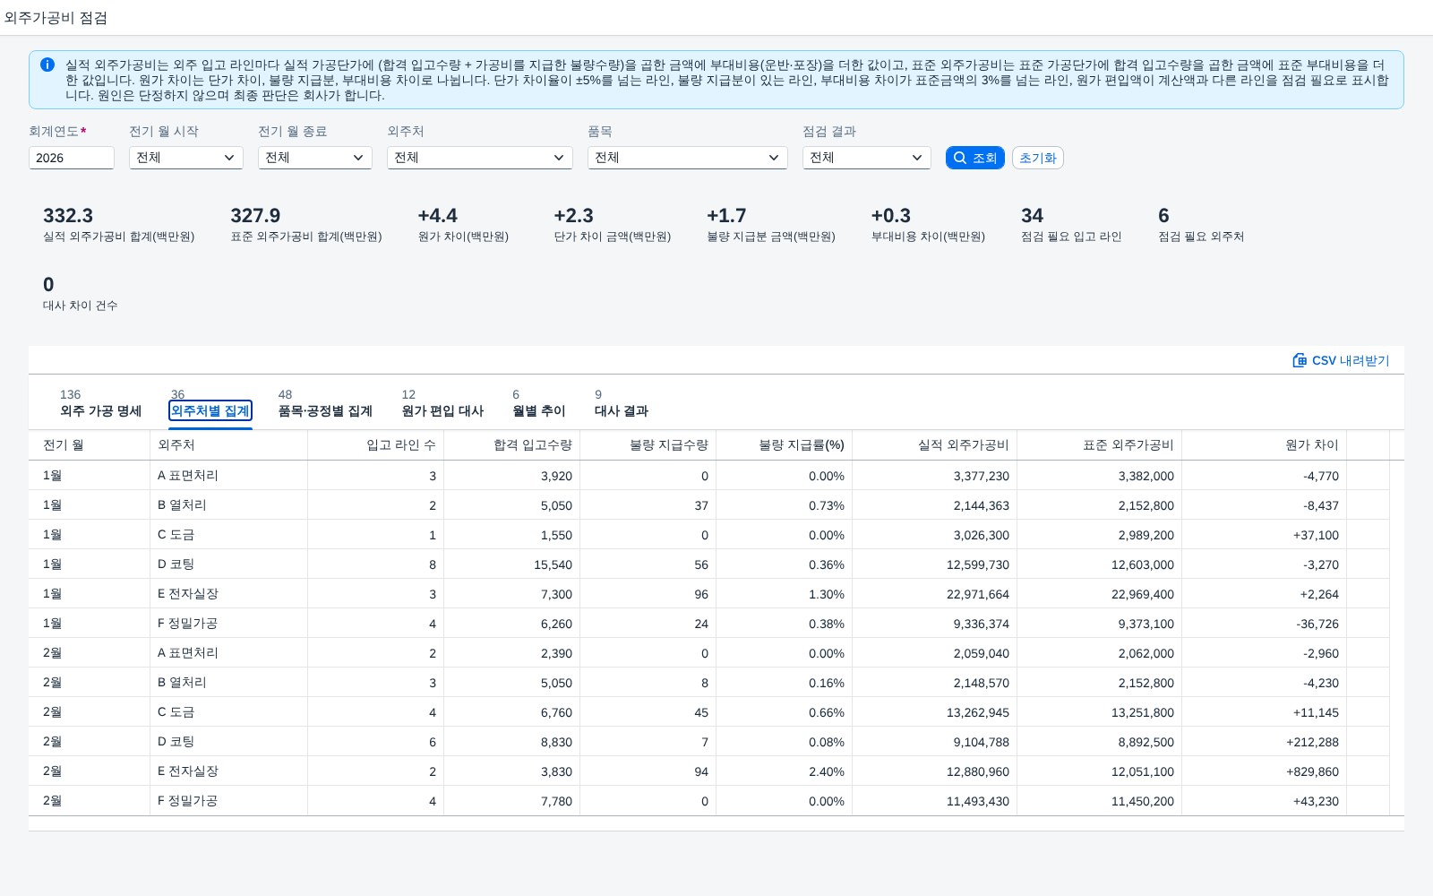Expand the 품목 filter dropdown

[x=687, y=158]
